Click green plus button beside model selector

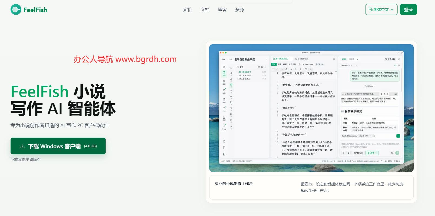[398, 136]
